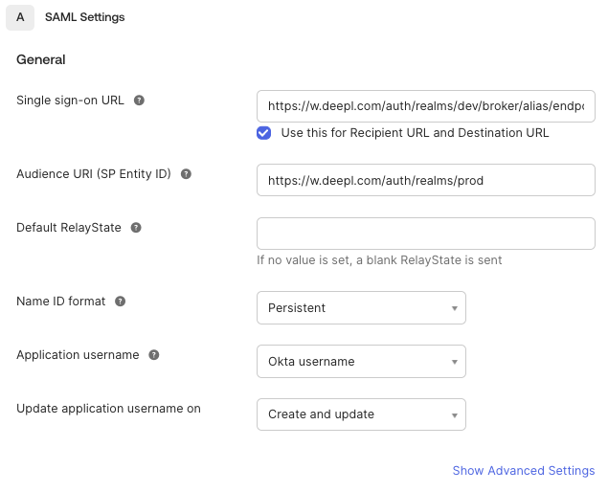This screenshot has height=492, width=608.
Task: Click the 'General' section heading
Action: [x=41, y=59]
